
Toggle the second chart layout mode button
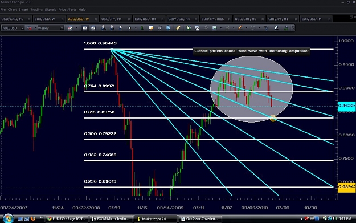pos(93,28)
